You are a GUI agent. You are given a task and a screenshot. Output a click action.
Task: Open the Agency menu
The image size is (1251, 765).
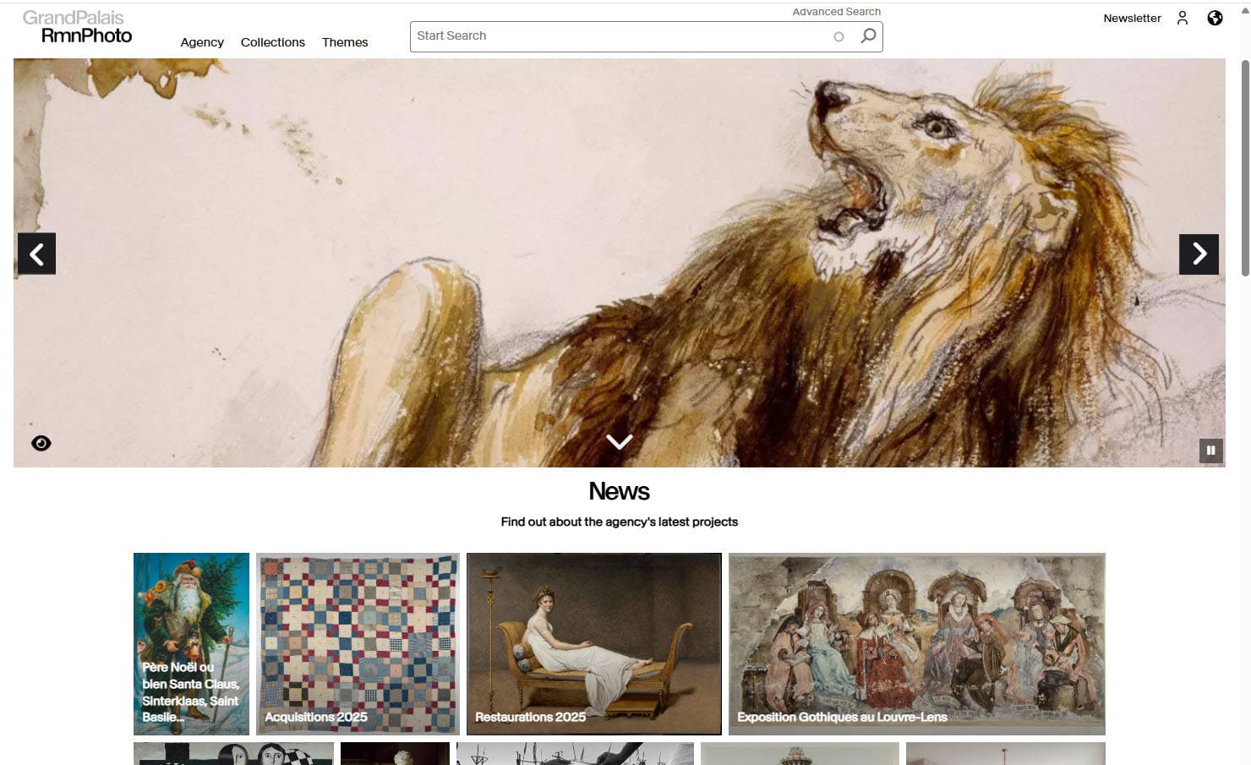[202, 42]
